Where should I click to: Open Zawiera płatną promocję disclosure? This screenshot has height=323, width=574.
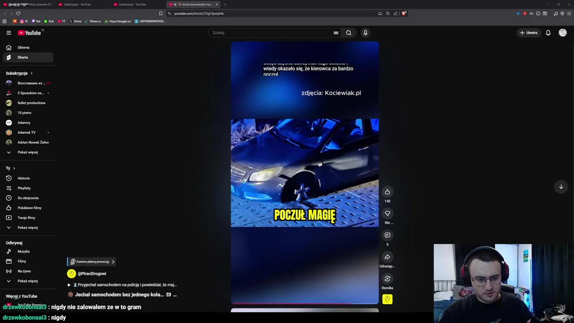(x=92, y=262)
